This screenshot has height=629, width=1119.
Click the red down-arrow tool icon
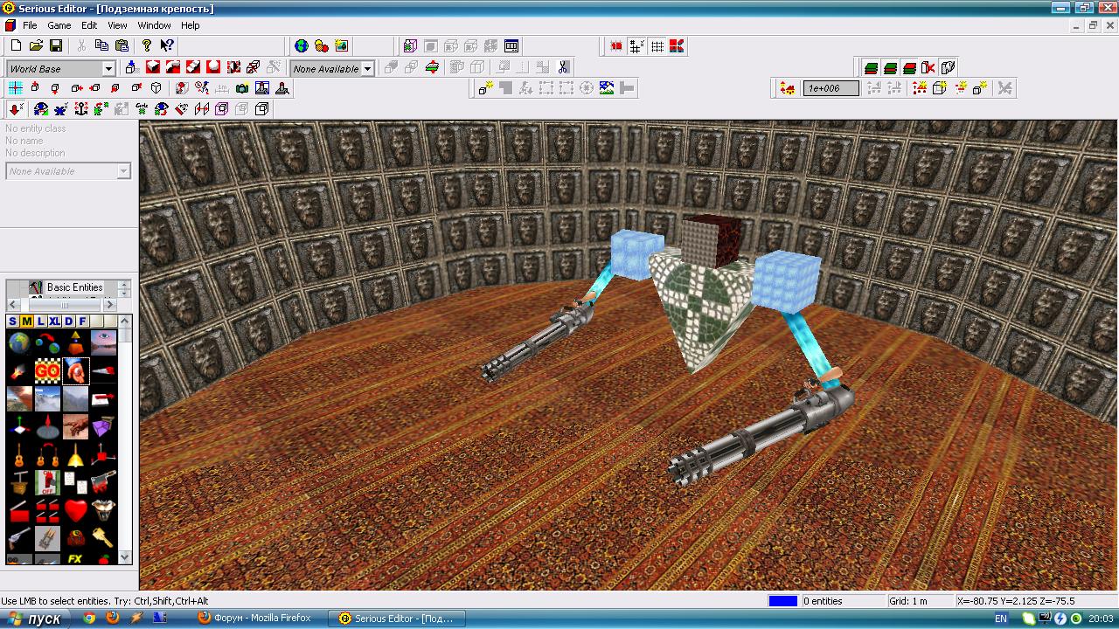click(16, 108)
